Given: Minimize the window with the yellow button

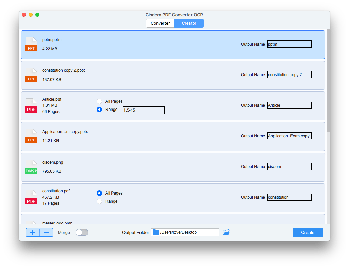Looking at the screenshot, I should [31, 15].
